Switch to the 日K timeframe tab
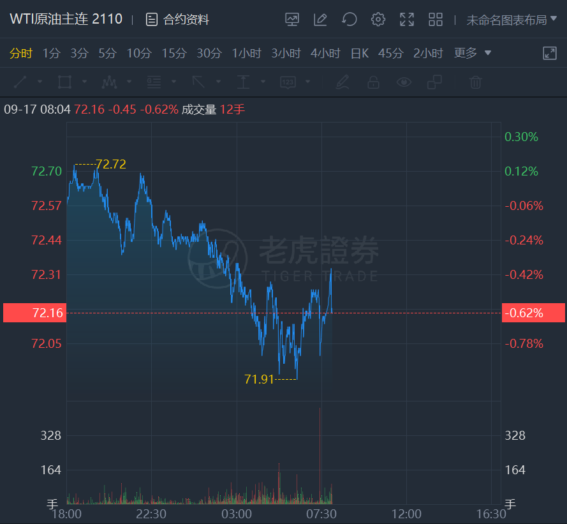 tap(360, 54)
